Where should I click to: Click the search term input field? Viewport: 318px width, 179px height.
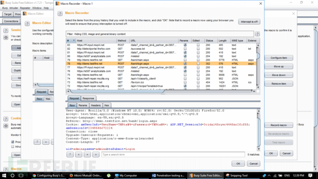[x=173, y=155]
